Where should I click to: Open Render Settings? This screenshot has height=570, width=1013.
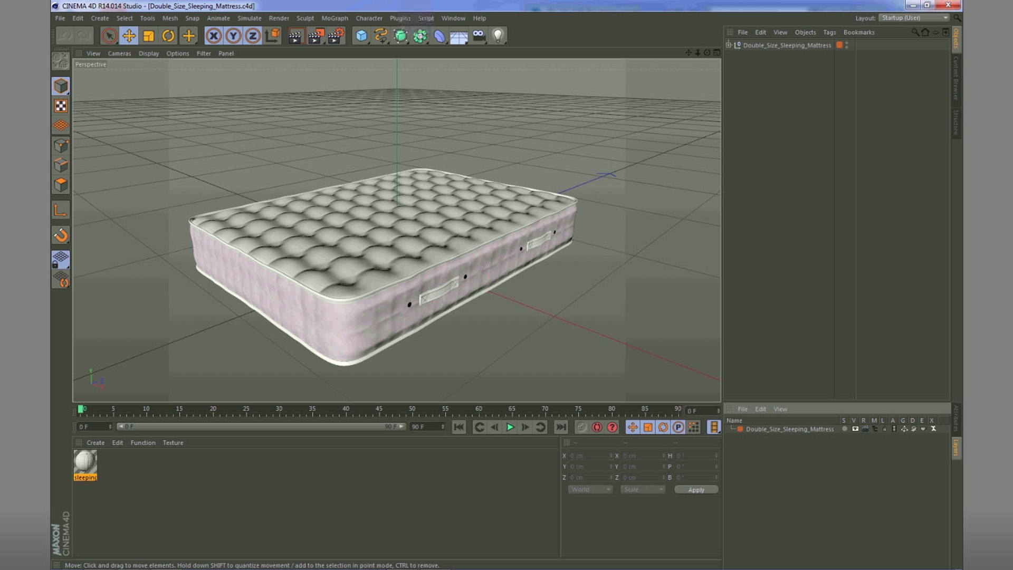click(336, 36)
